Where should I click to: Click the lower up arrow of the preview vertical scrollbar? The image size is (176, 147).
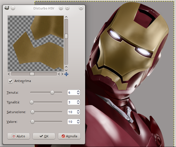[x=66, y=67]
